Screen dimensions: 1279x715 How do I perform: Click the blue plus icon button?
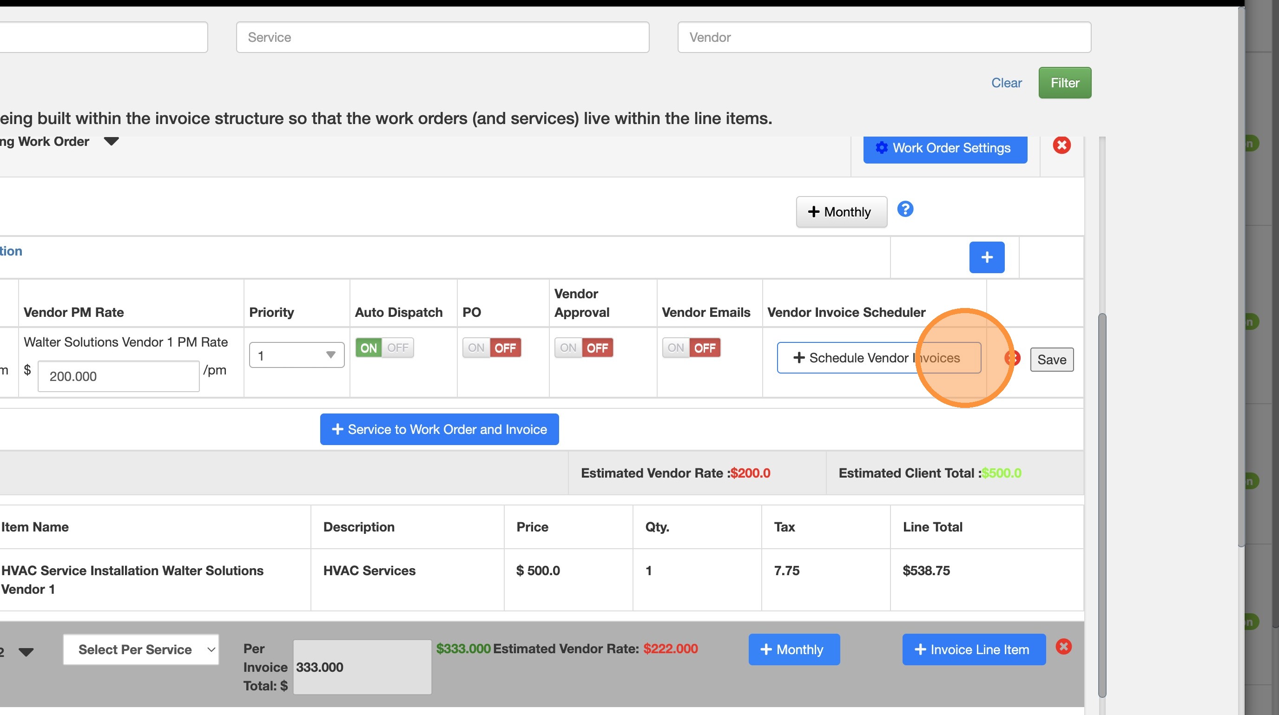tap(986, 257)
